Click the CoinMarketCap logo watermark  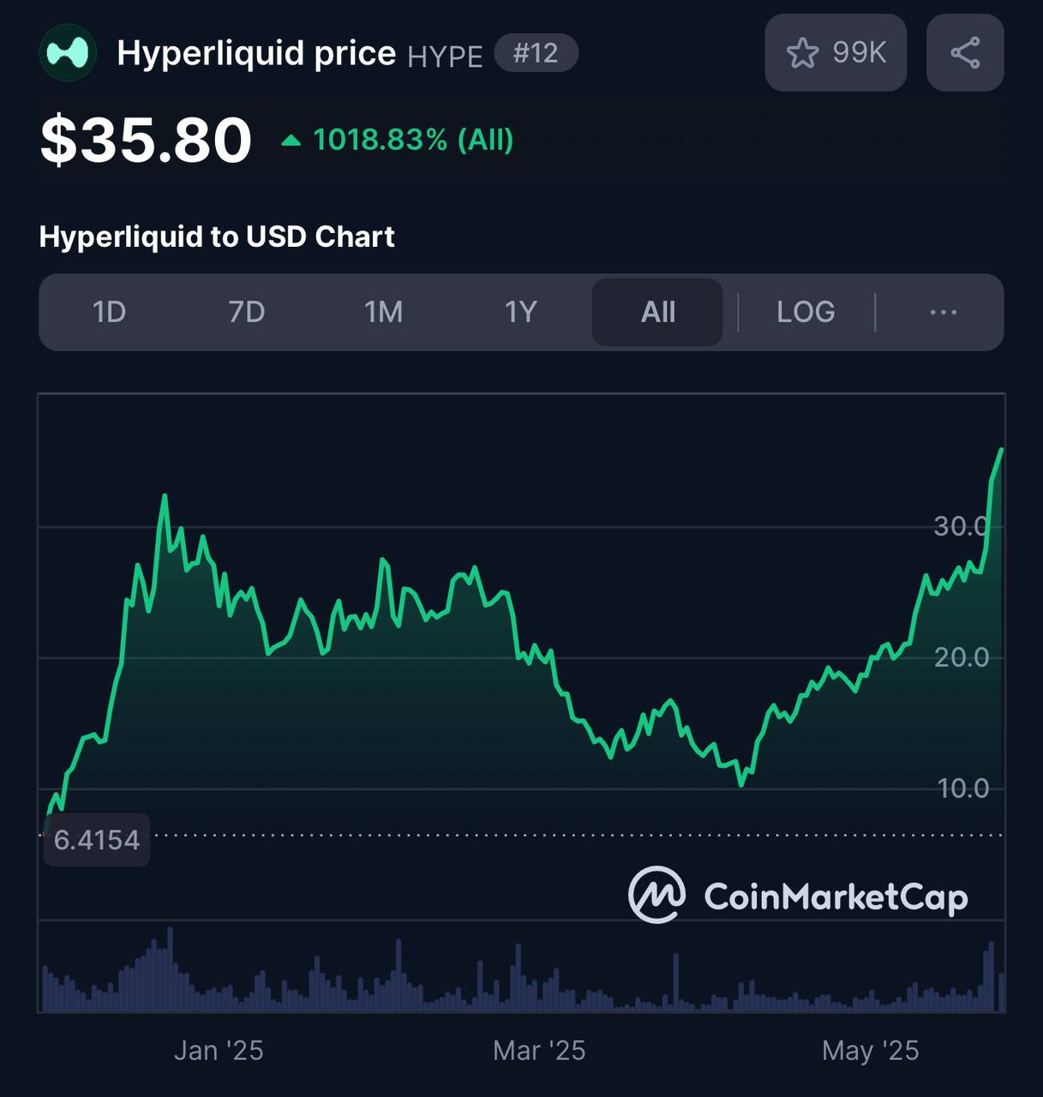[798, 896]
